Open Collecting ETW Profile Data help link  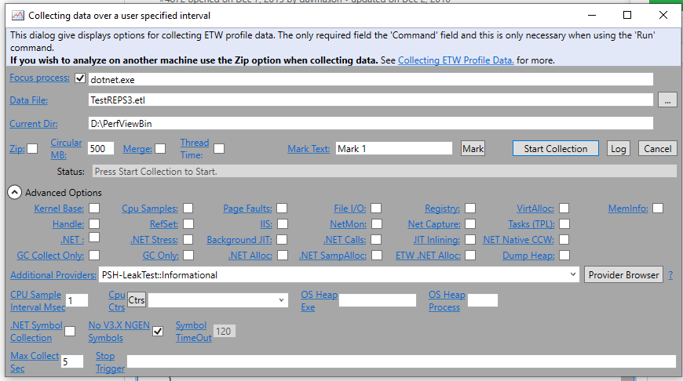coord(455,60)
